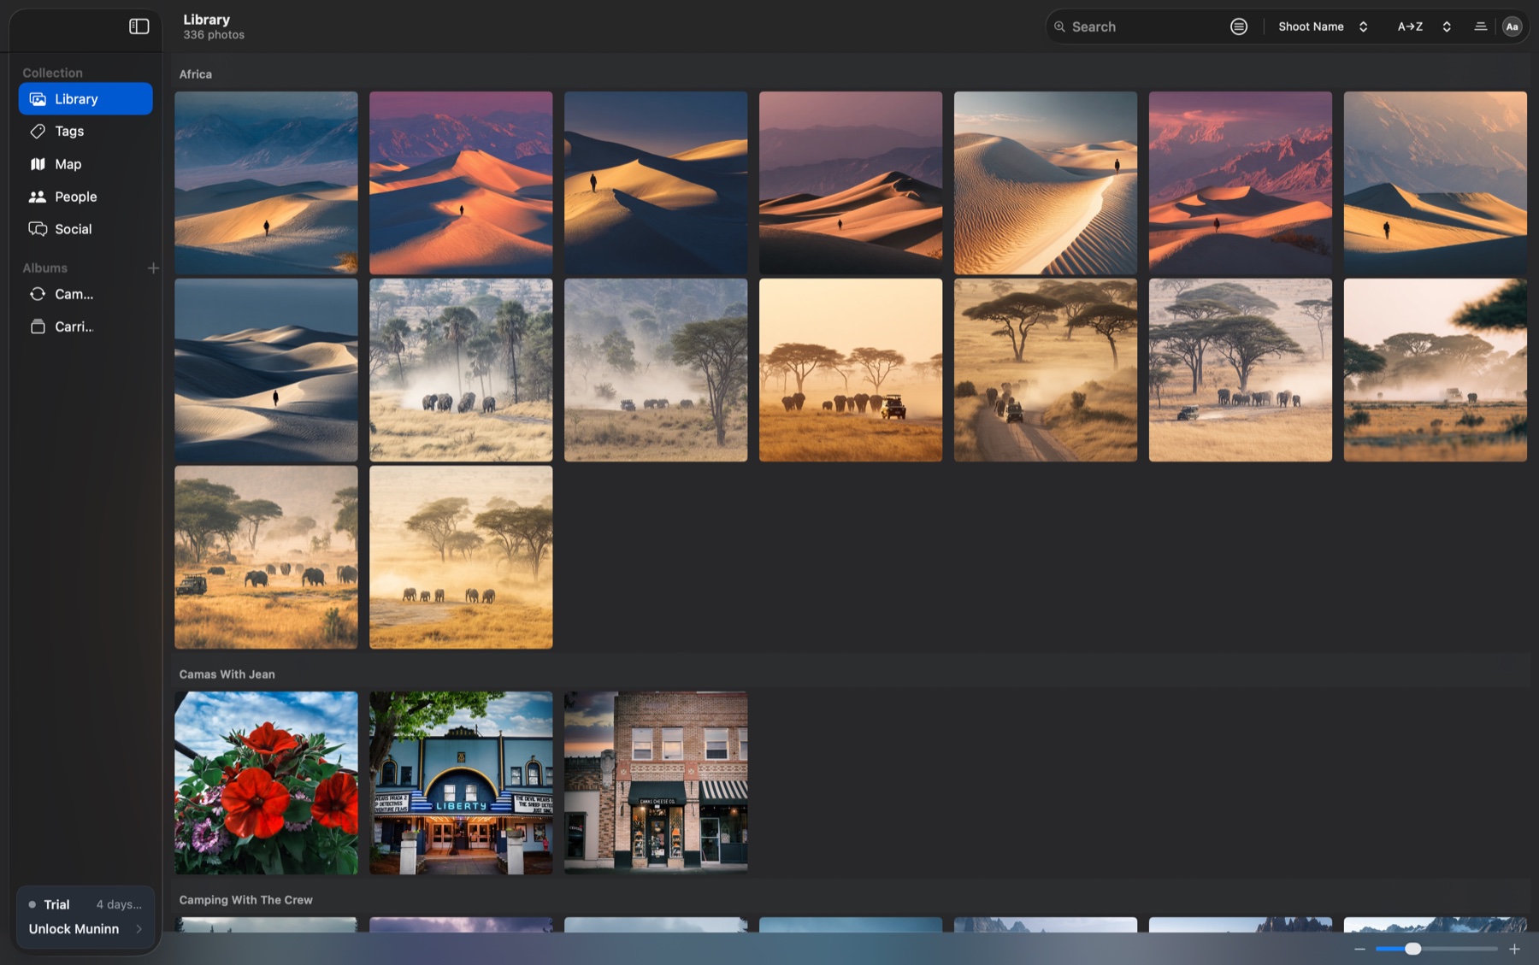Select blue dunes photo starting second row
The width and height of the screenshot is (1539, 965).
click(266, 370)
